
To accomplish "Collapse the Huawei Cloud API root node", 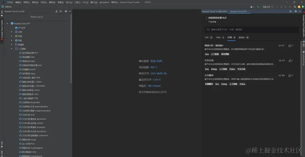I will [x=7, y=24].
